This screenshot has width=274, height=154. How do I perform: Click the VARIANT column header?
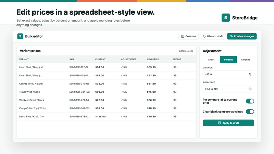click(x=24, y=59)
